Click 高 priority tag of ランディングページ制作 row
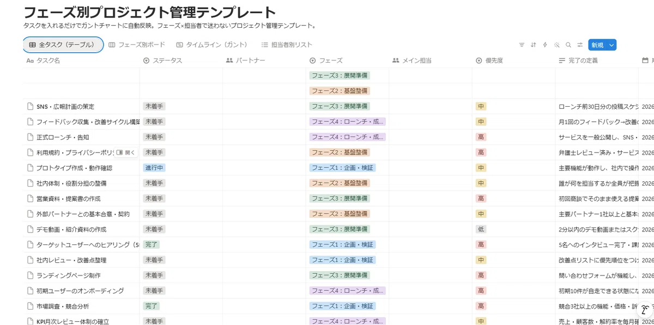 481,275
